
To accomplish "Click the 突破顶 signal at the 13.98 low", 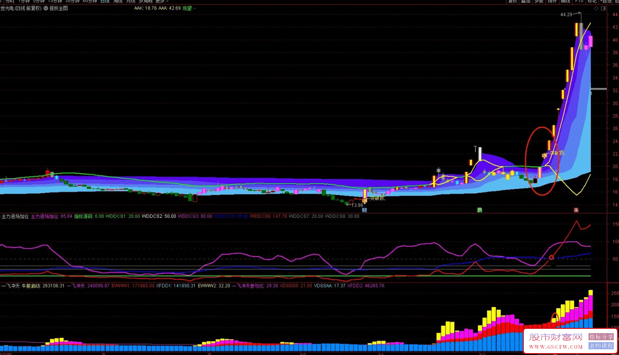I will point(378,198).
